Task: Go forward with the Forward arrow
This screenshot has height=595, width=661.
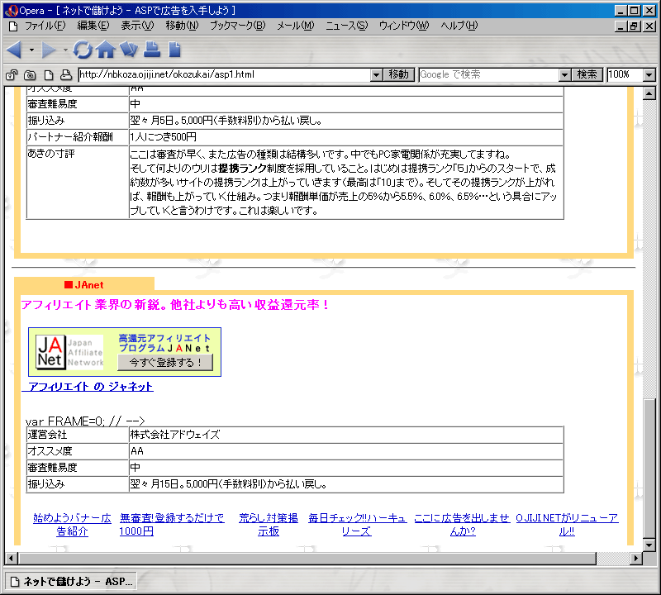Action: (49, 50)
